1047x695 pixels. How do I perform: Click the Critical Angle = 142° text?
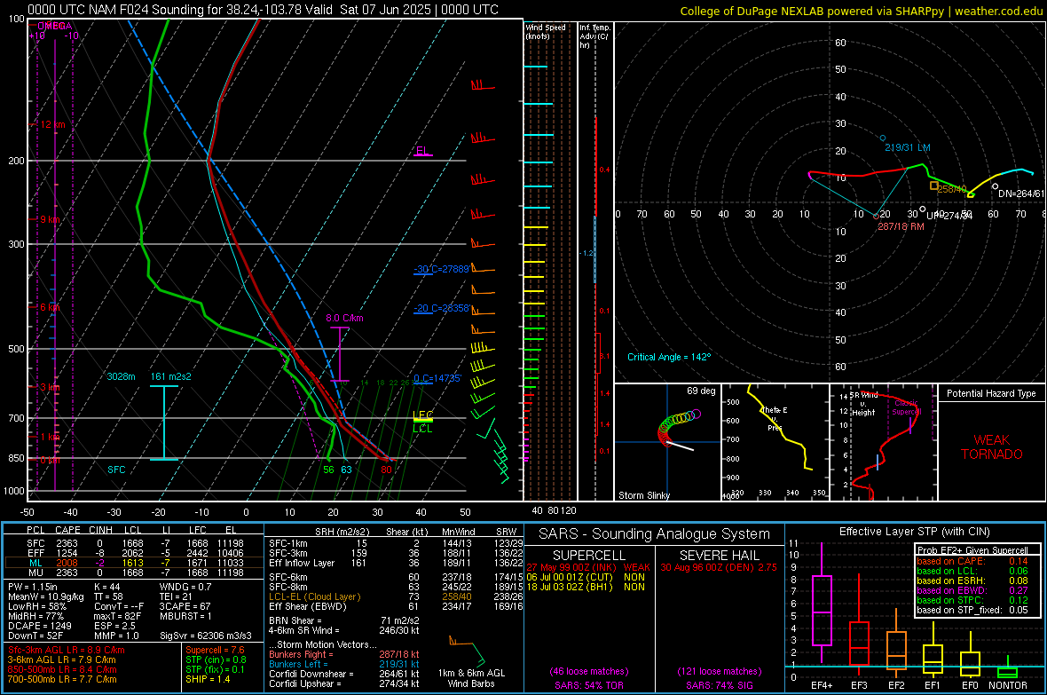669,357
